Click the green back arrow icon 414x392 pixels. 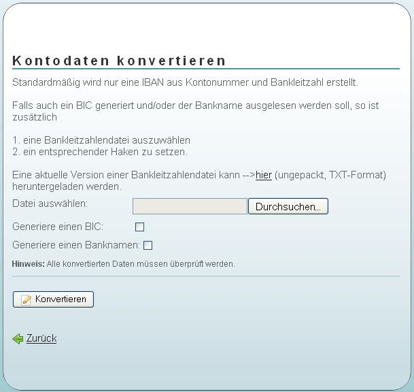click(x=18, y=338)
